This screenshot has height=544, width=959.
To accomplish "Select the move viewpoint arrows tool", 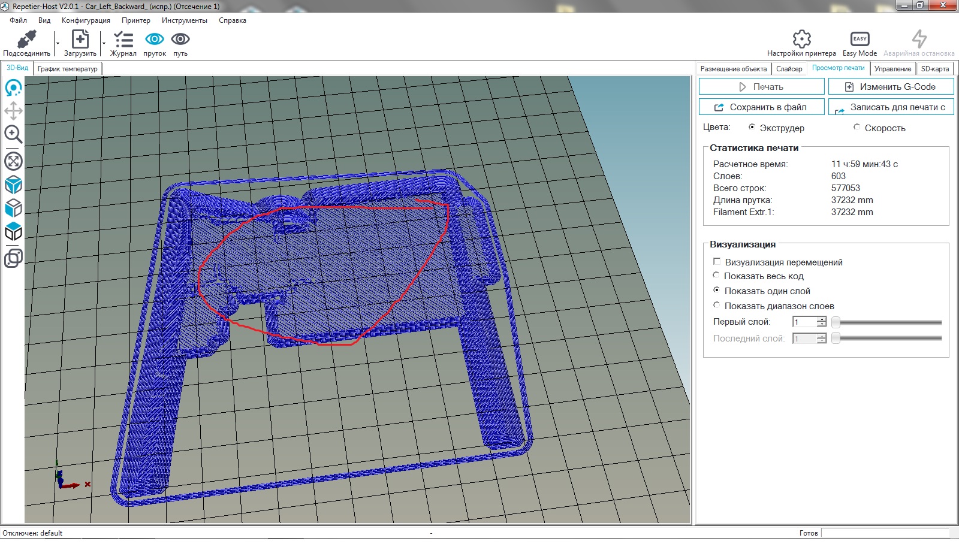I will [x=13, y=111].
